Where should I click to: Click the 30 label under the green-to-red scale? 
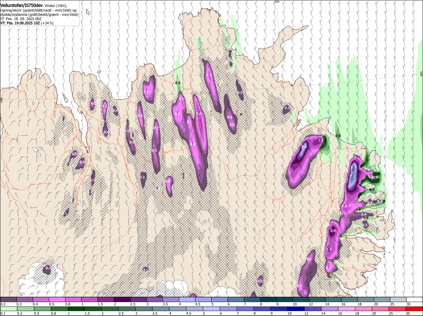coord(408,313)
